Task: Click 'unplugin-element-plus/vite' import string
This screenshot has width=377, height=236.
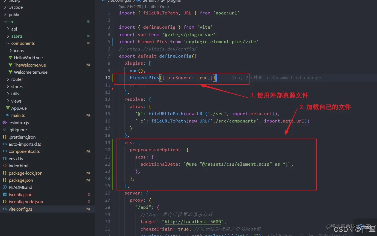Action: (x=221, y=42)
